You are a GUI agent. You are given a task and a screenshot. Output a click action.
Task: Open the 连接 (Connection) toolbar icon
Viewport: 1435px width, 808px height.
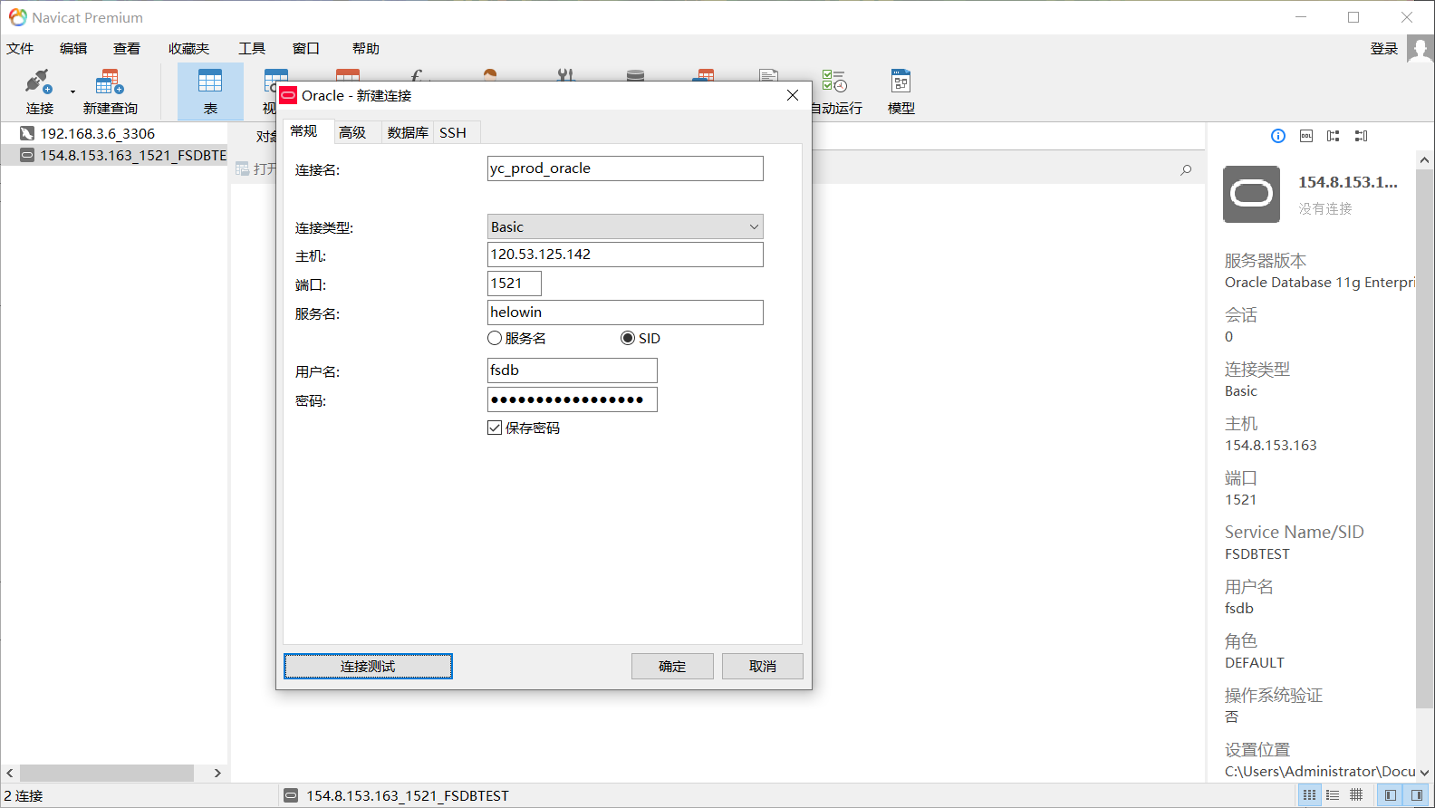tap(39, 91)
